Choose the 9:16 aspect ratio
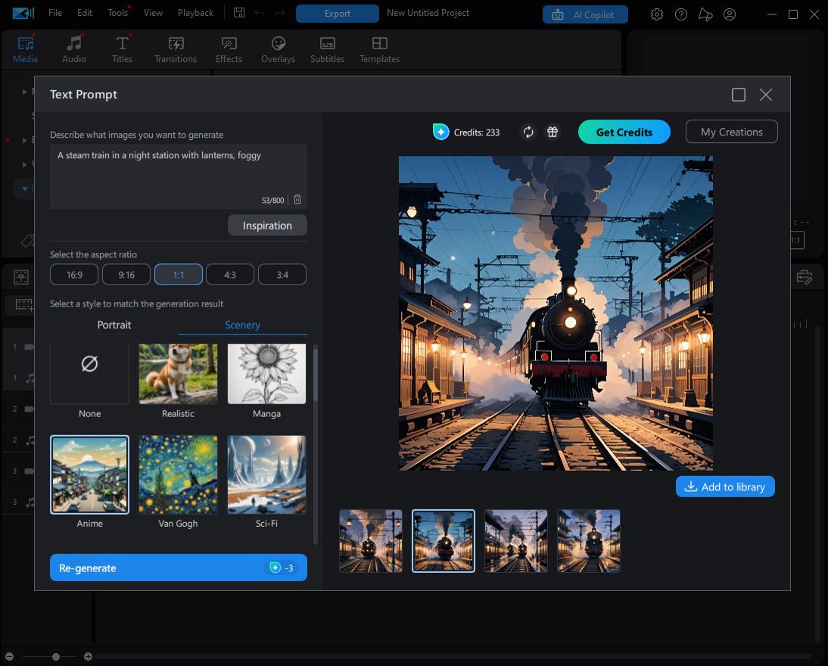This screenshot has width=828, height=666. point(126,275)
